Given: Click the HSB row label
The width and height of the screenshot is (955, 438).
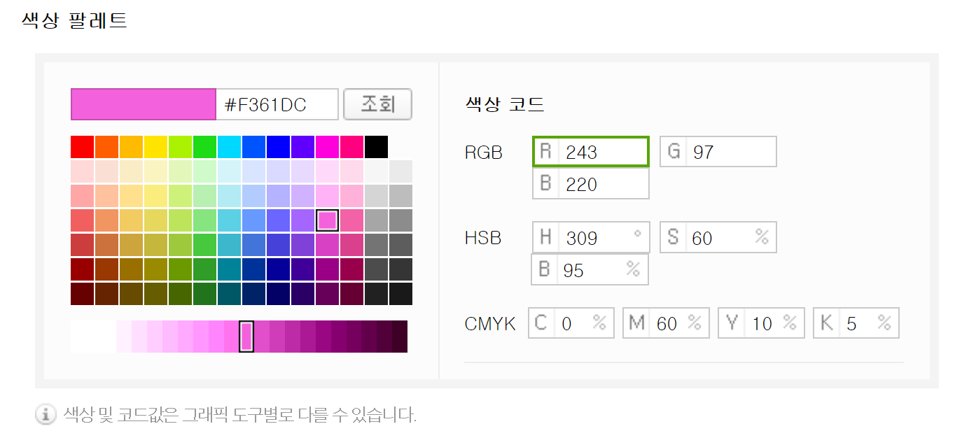Looking at the screenshot, I should (x=483, y=238).
